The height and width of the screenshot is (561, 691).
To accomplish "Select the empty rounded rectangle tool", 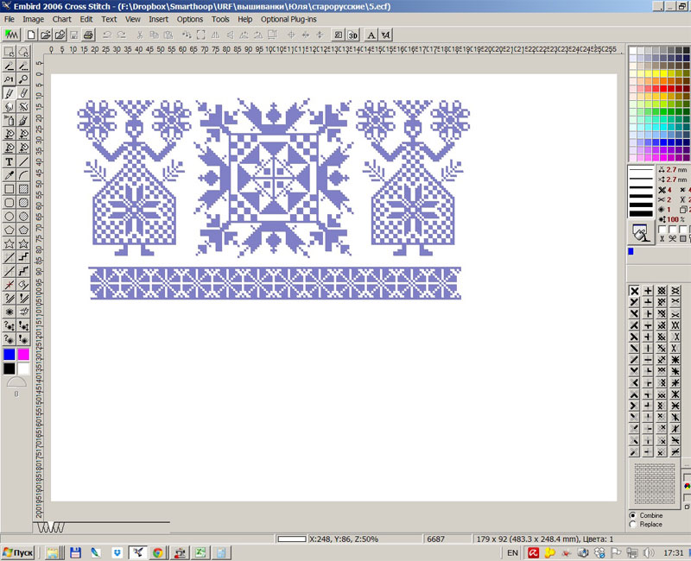I will [x=9, y=203].
